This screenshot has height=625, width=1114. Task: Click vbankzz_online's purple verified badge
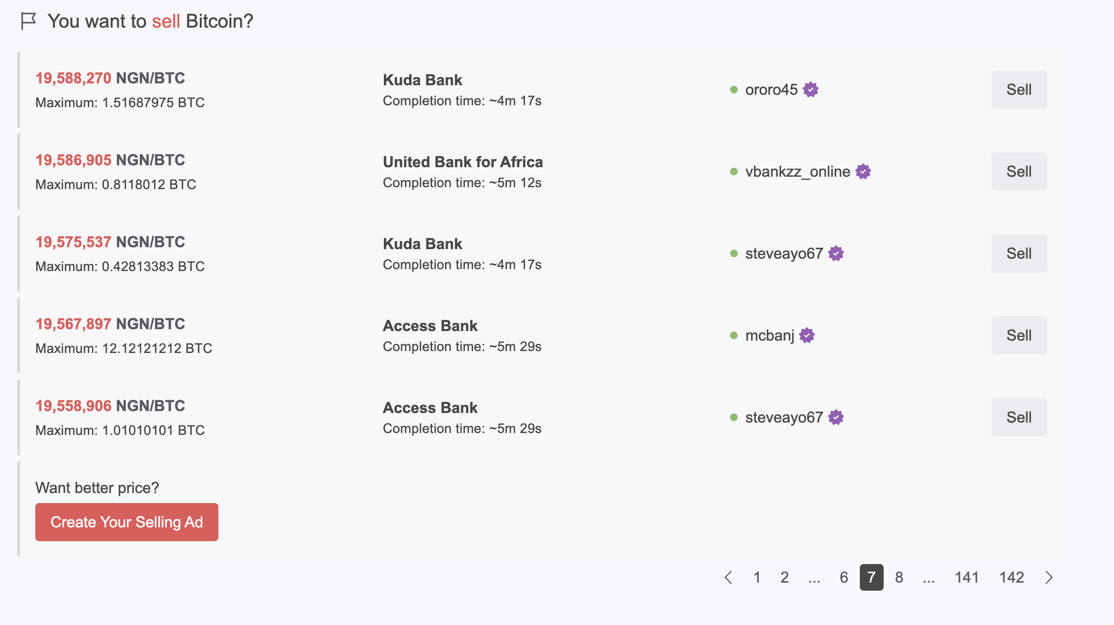pos(863,171)
